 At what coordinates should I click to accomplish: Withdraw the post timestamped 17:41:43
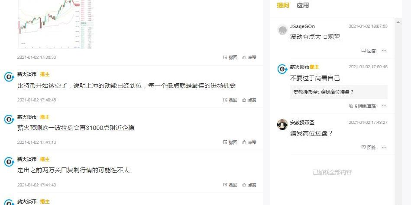pos(230,185)
